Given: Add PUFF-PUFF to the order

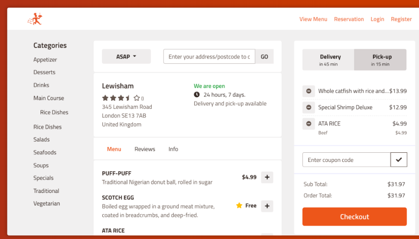Looking at the screenshot, I should click(x=267, y=177).
